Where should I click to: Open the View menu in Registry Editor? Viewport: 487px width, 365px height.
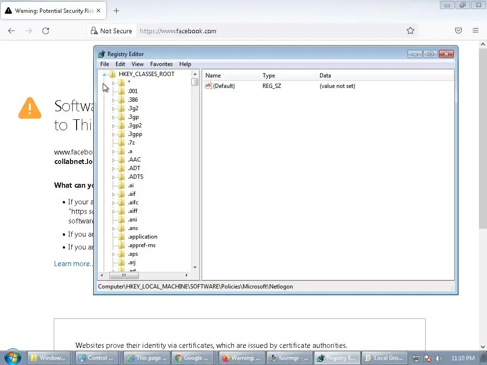(x=137, y=64)
